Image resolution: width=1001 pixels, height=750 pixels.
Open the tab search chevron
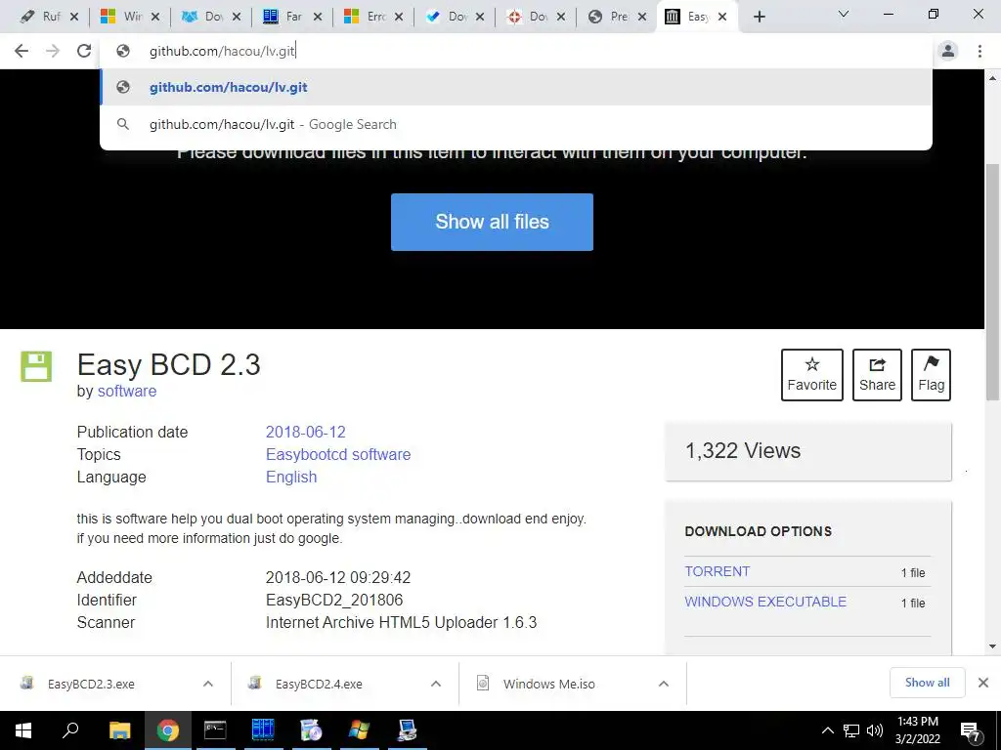point(844,14)
